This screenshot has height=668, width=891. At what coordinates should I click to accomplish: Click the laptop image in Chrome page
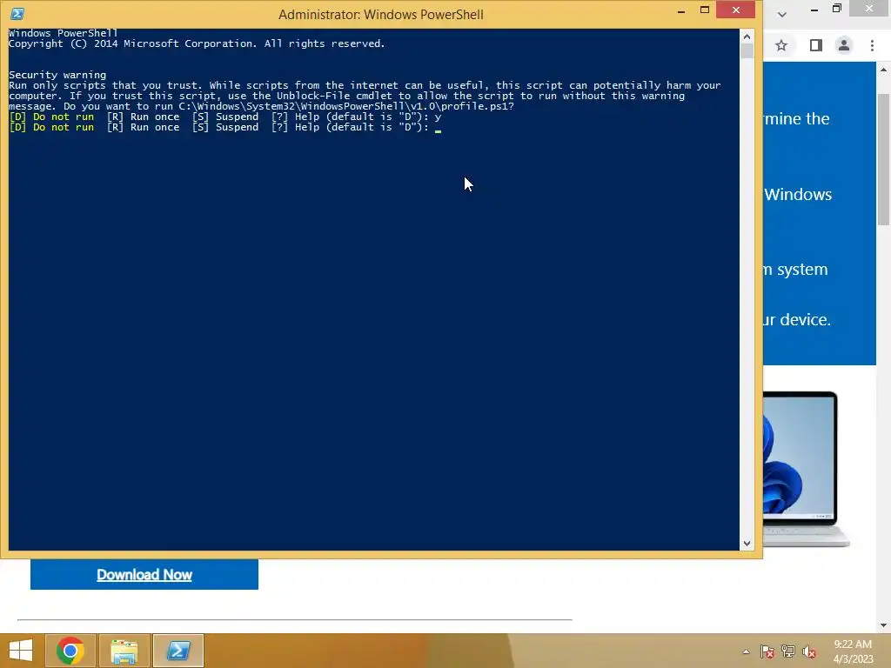pyautogui.click(x=806, y=469)
